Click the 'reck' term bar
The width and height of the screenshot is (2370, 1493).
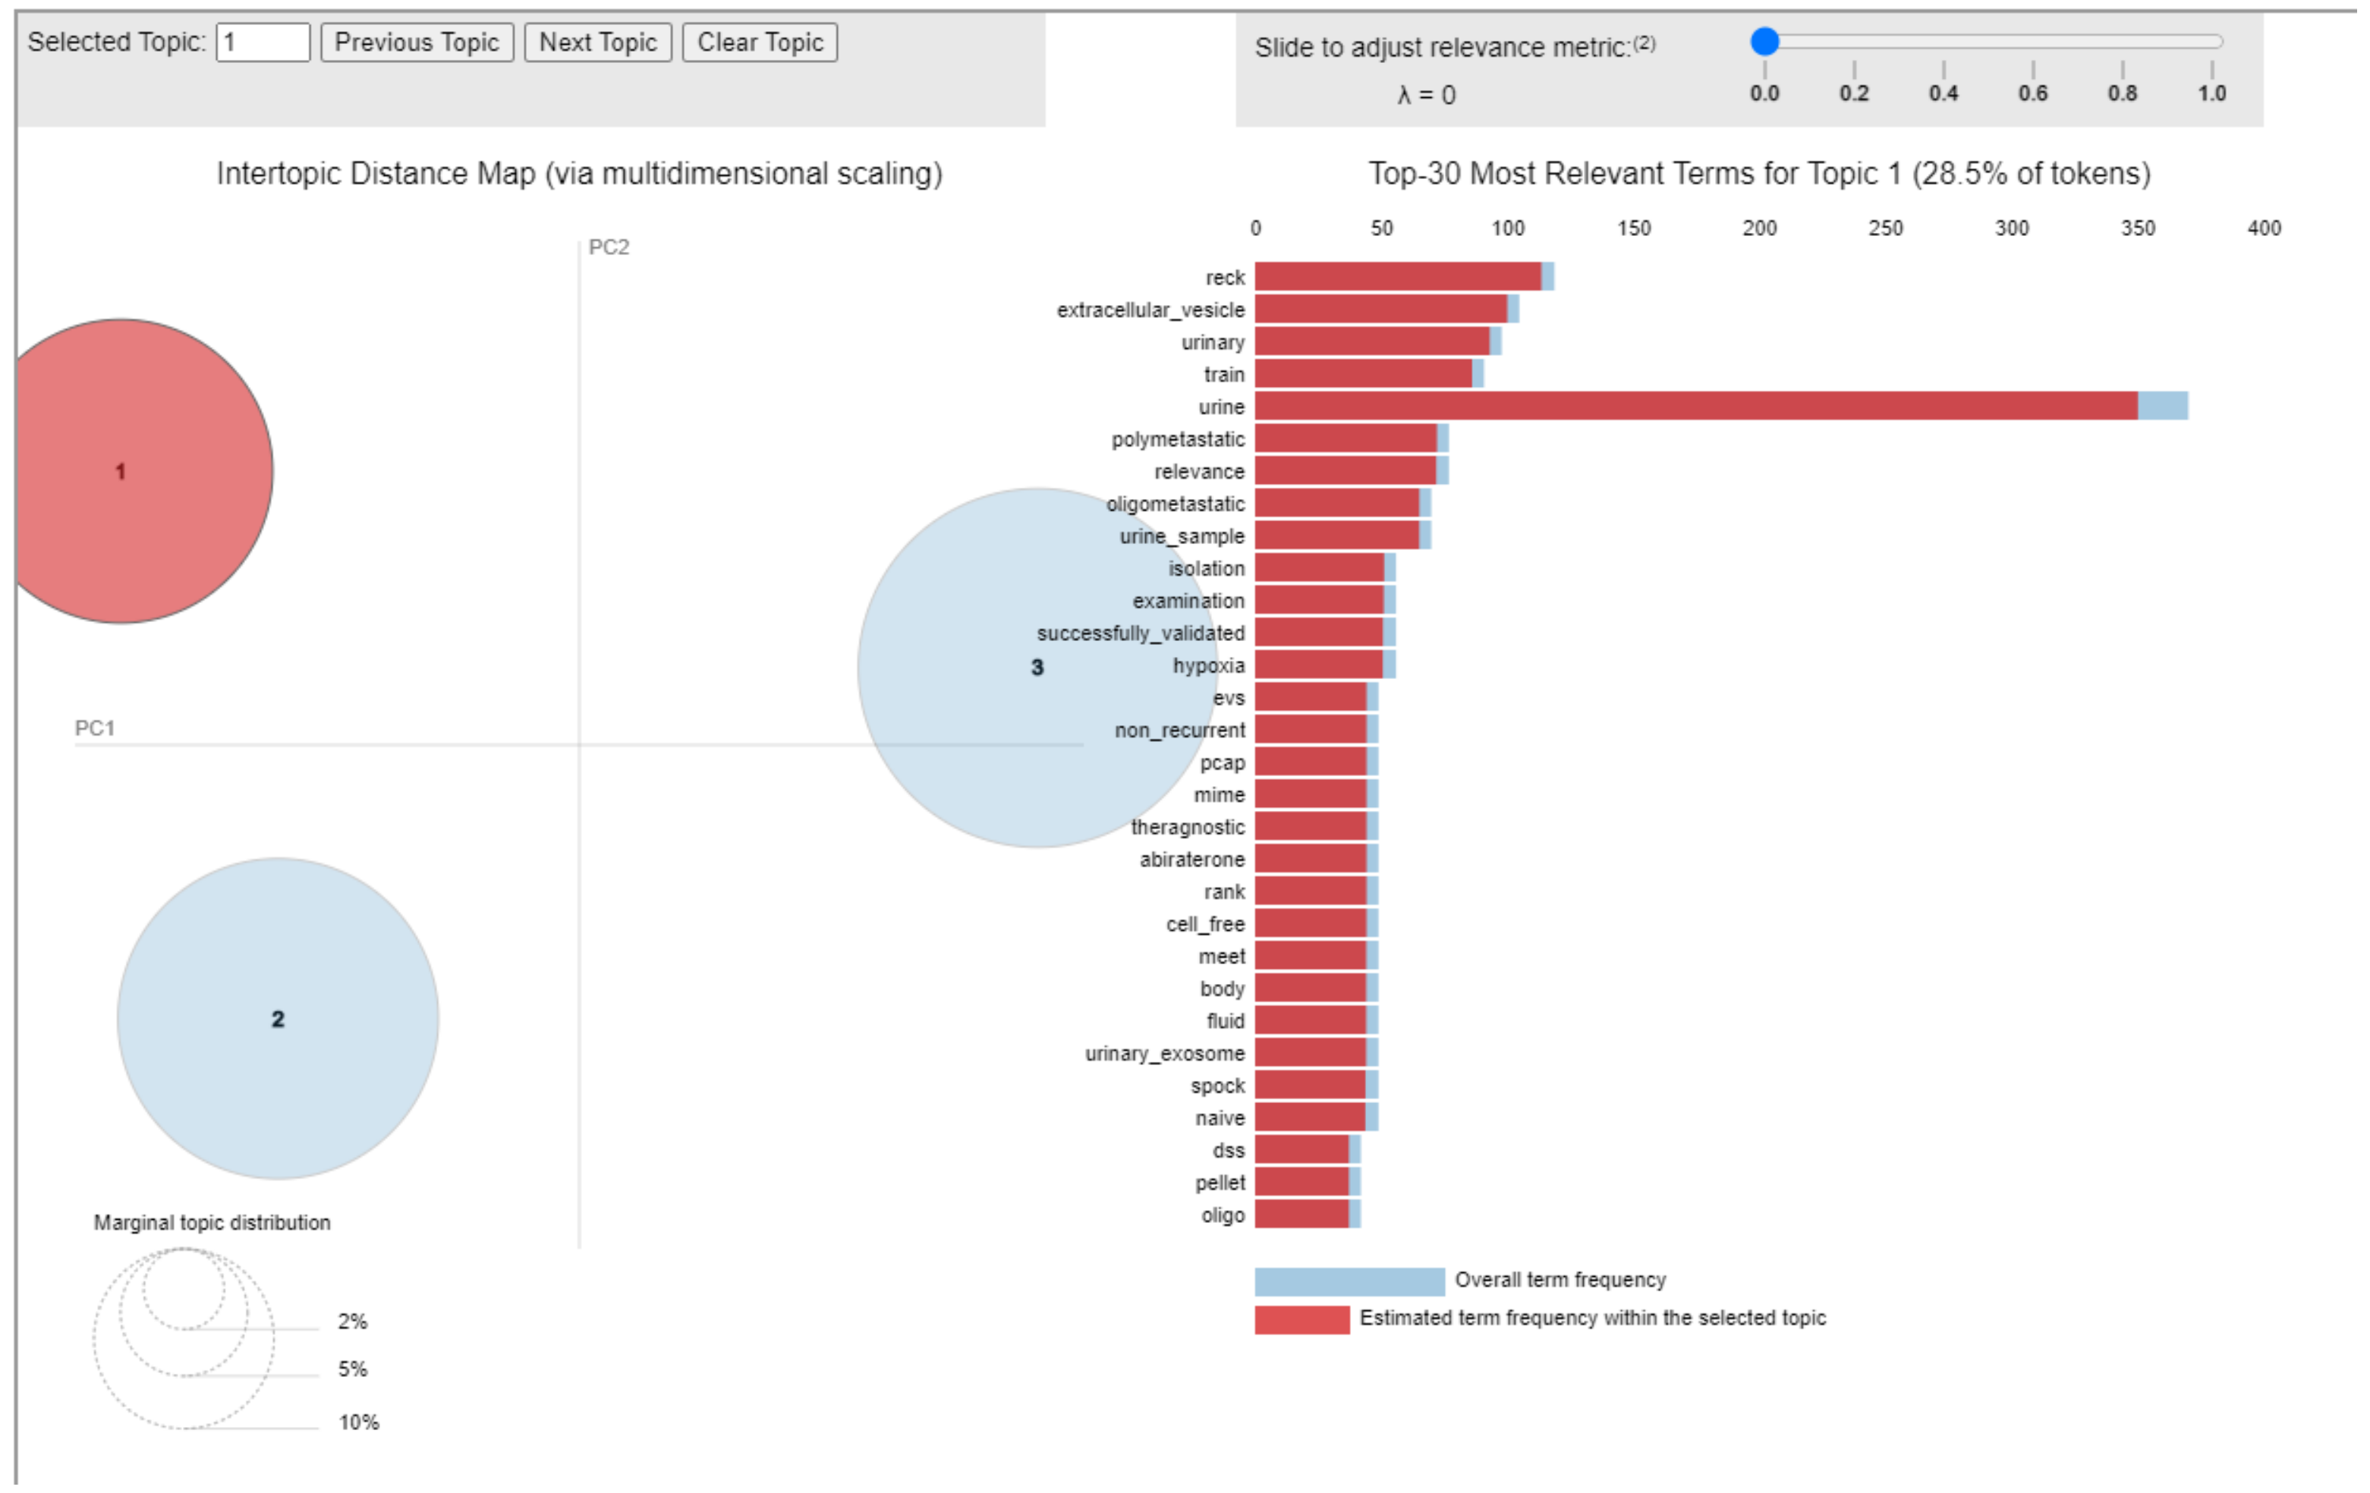click(x=1398, y=277)
